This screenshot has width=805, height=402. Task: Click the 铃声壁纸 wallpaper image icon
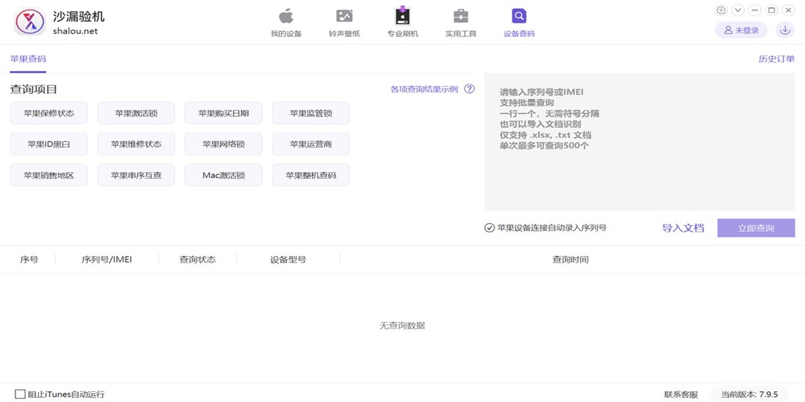click(x=344, y=17)
